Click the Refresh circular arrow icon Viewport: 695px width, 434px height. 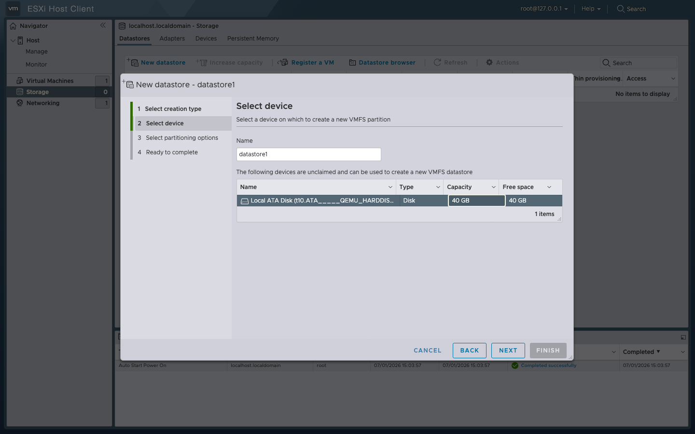coord(437,62)
